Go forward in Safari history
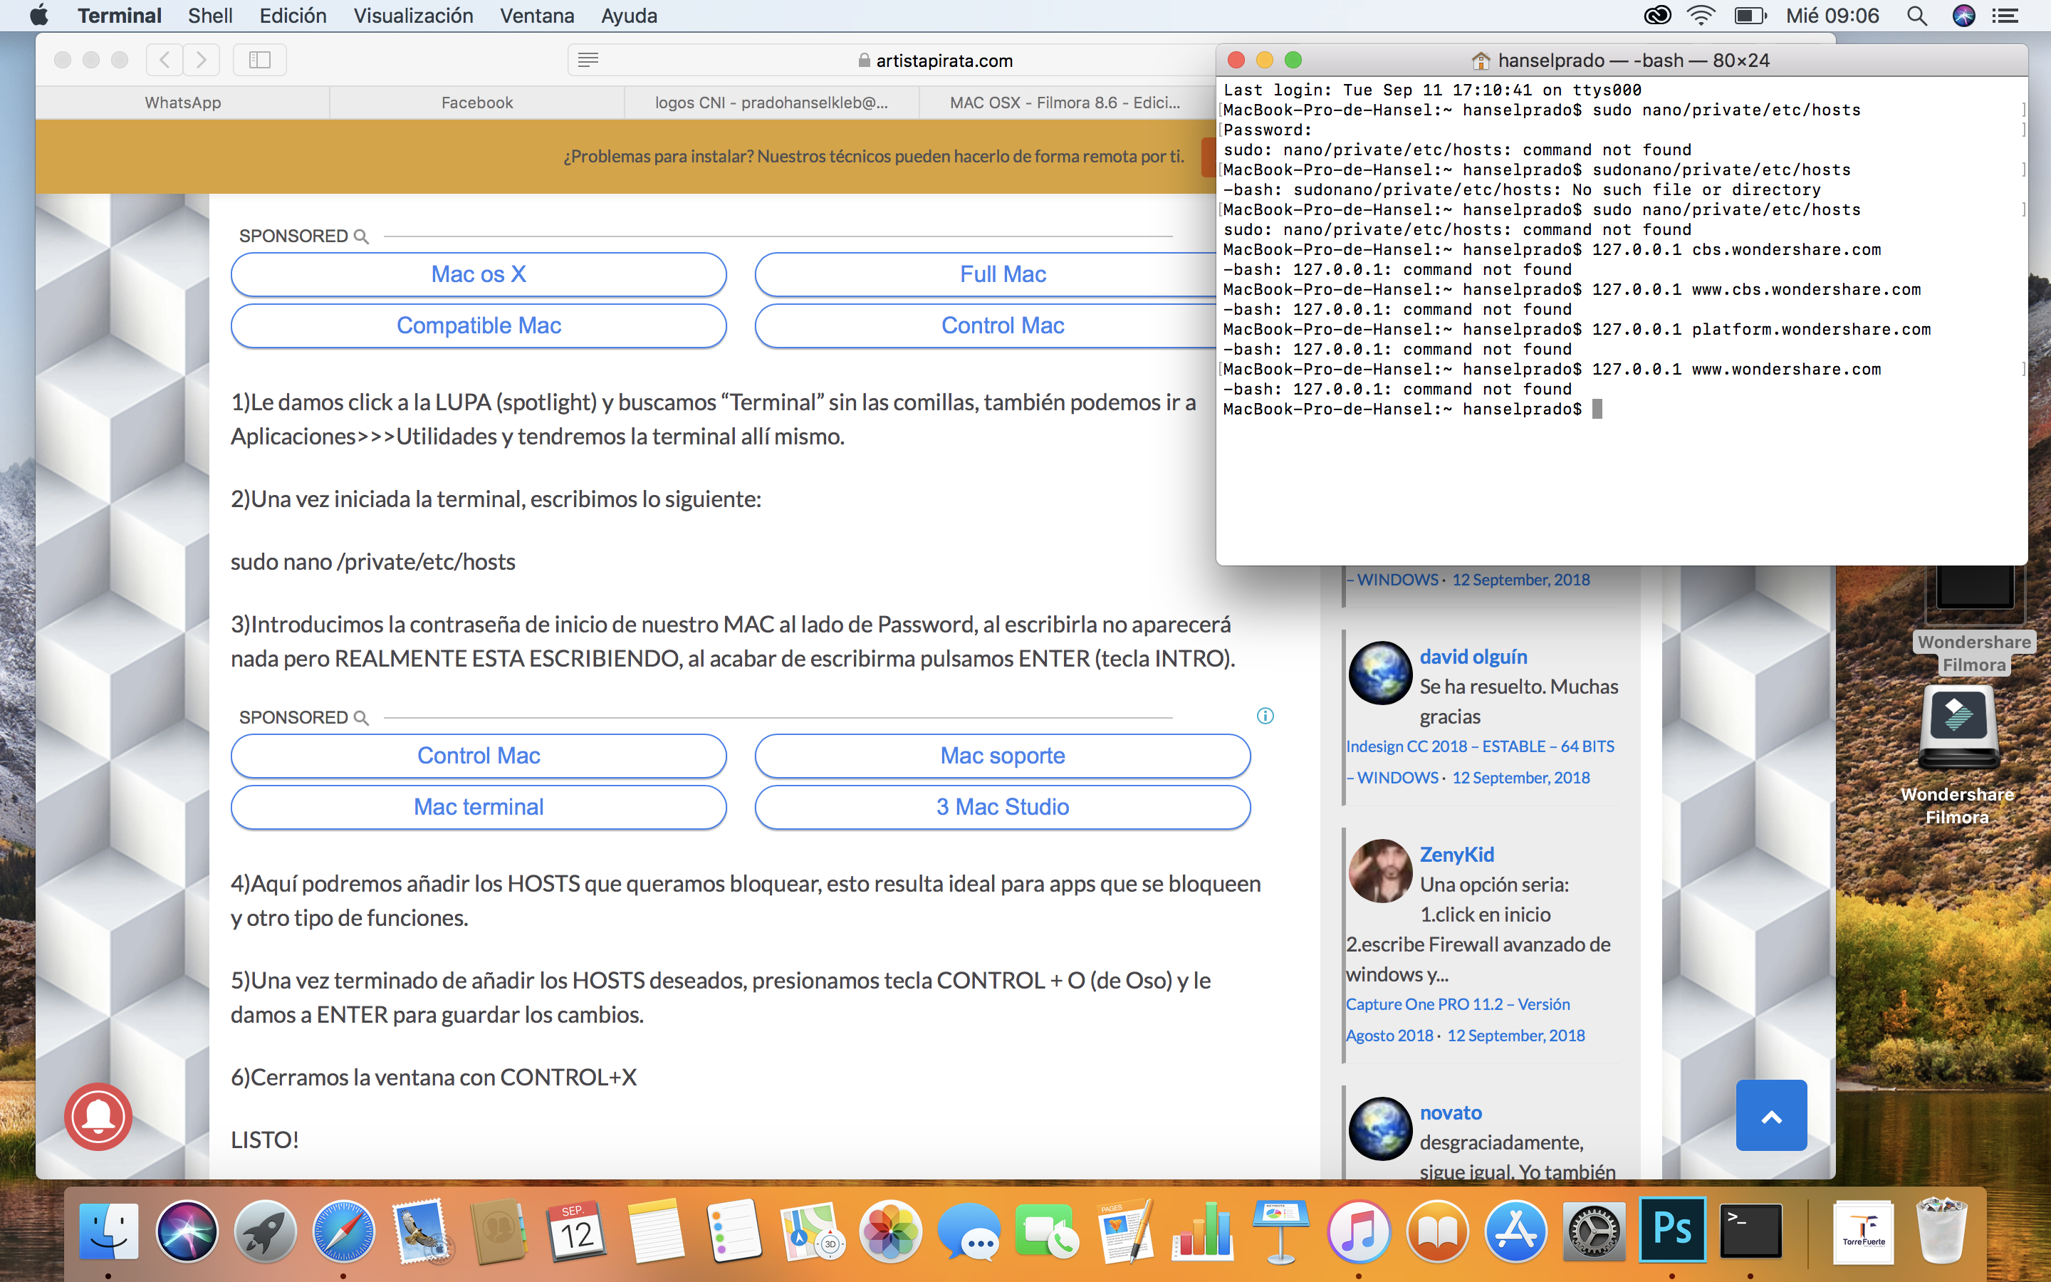 (x=201, y=59)
